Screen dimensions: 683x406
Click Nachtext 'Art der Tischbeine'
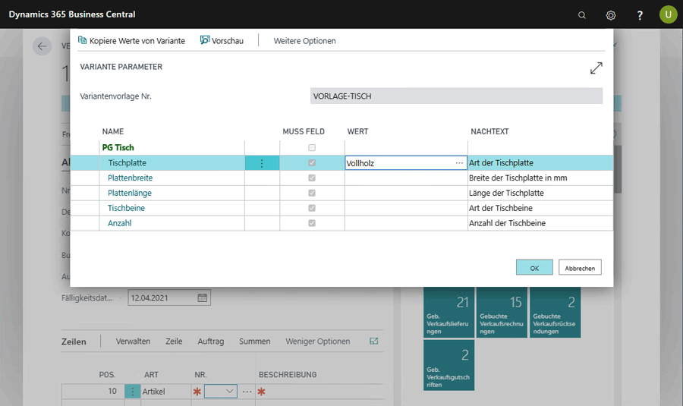tap(501, 208)
